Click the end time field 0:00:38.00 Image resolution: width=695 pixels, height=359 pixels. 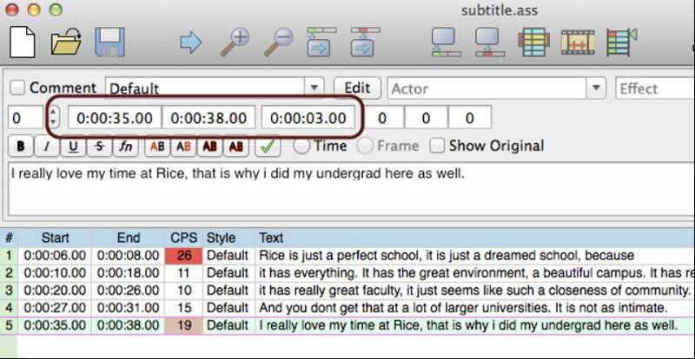208,118
